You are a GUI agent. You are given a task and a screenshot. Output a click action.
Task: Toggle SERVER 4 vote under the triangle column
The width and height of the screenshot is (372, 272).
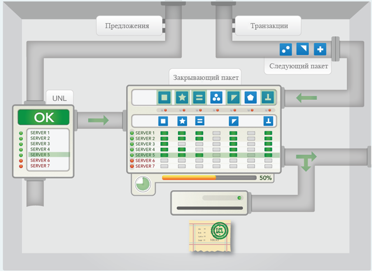(234, 149)
